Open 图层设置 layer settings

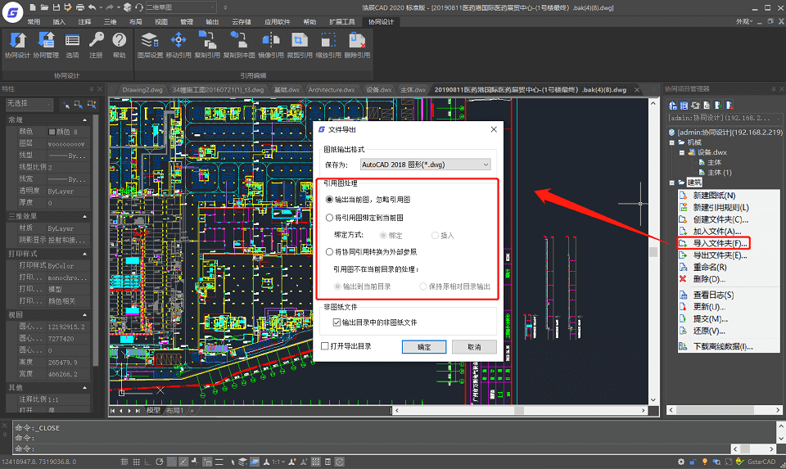click(x=150, y=44)
